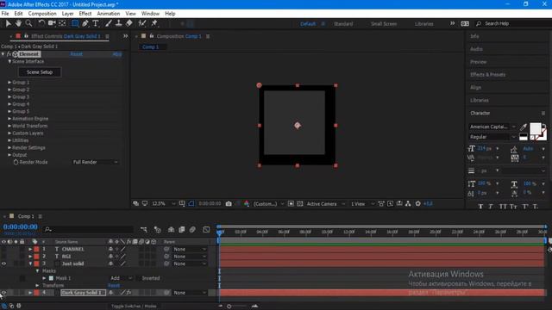The width and height of the screenshot is (552, 310).
Task: Select the Unified Camera tool
Action: pyautogui.click(x=52, y=23)
